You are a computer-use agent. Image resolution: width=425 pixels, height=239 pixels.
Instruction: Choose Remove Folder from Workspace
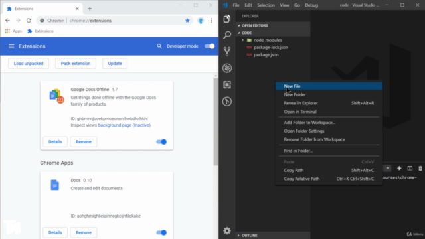click(329, 139)
